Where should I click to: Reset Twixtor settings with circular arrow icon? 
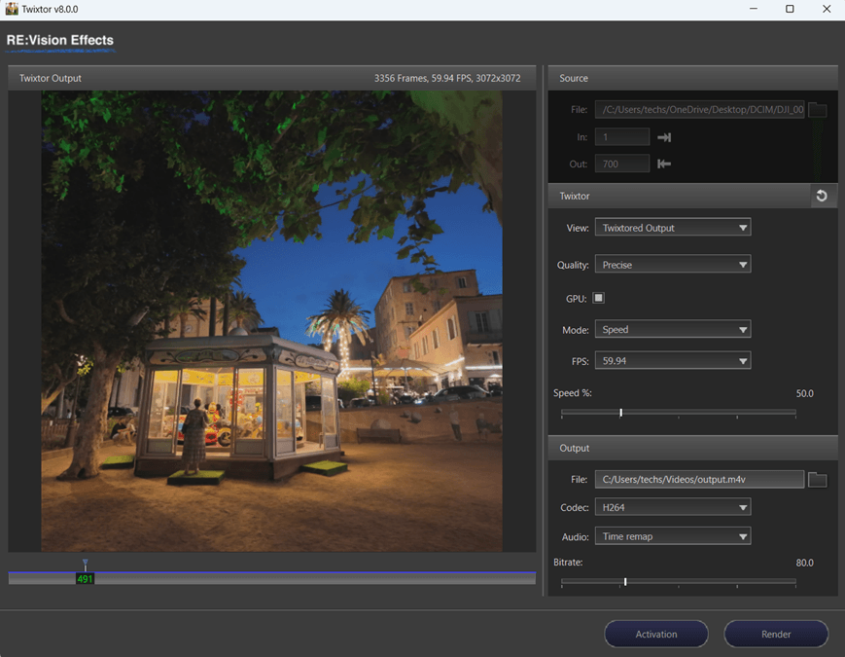point(823,195)
